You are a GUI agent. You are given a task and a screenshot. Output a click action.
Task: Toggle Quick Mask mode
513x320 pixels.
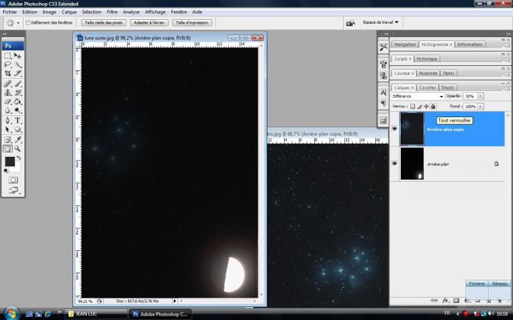(x=13, y=180)
